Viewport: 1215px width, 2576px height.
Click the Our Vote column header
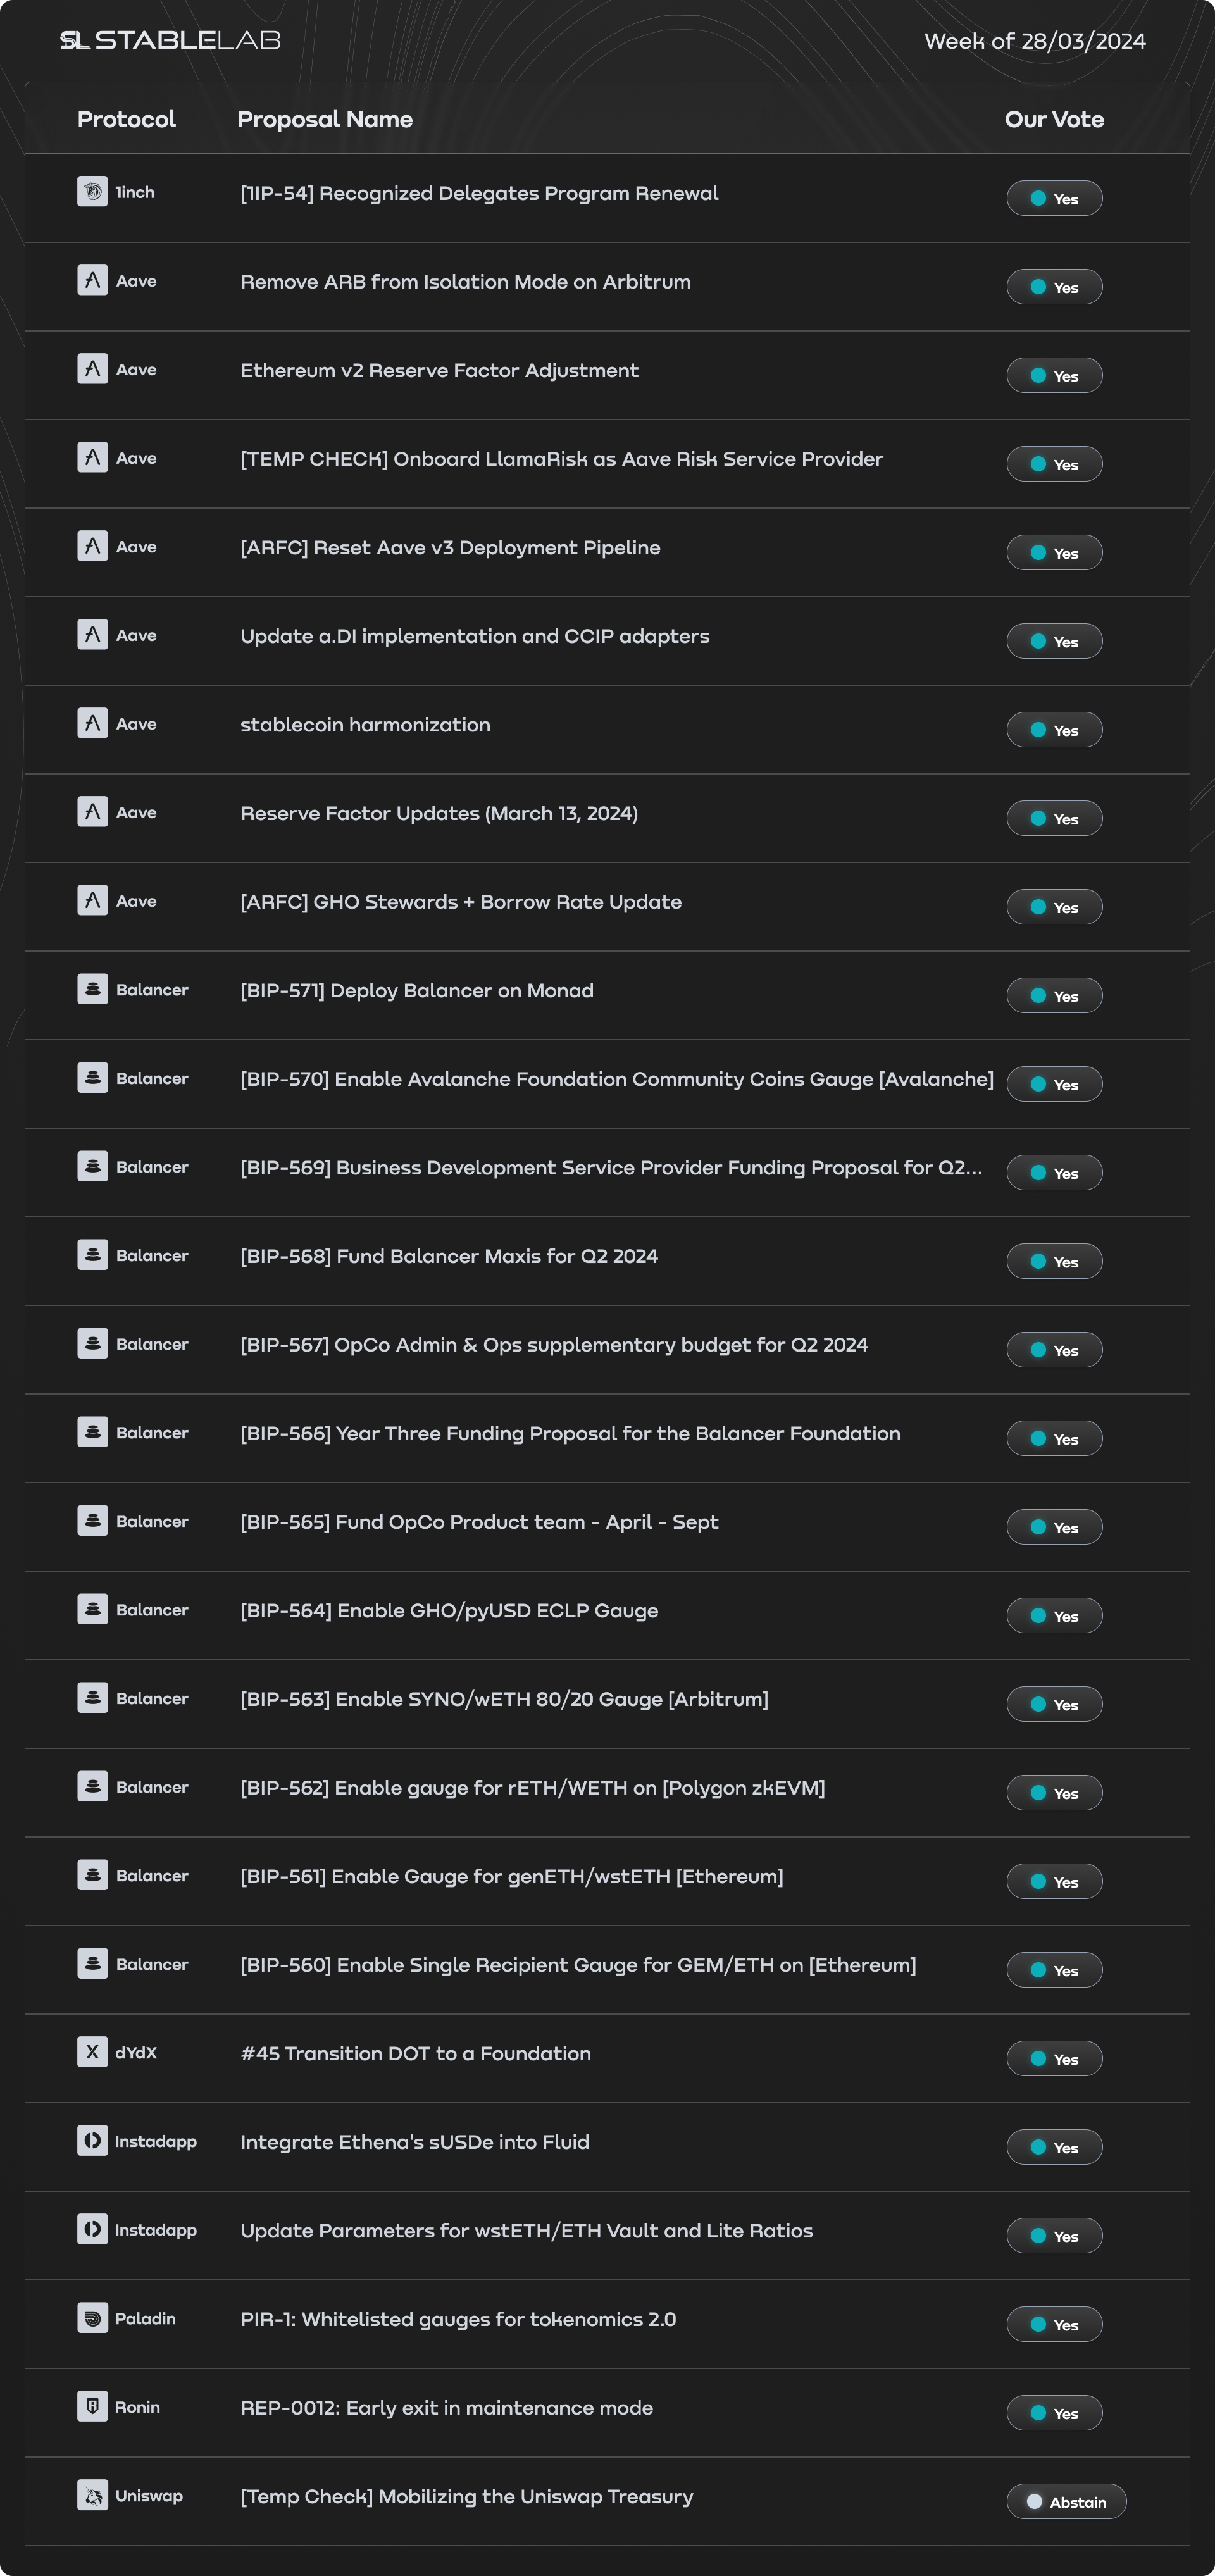1054,119
